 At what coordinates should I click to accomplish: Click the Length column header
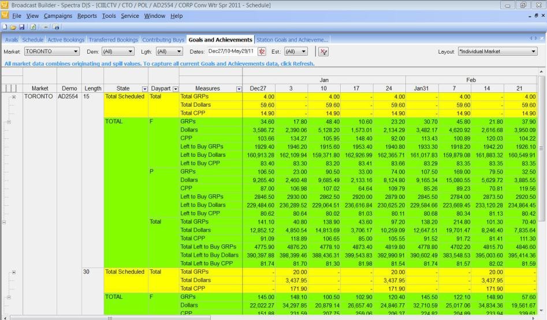[x=93, y=88]
